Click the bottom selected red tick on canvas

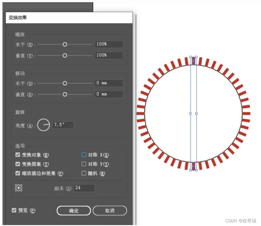[193, 166]
